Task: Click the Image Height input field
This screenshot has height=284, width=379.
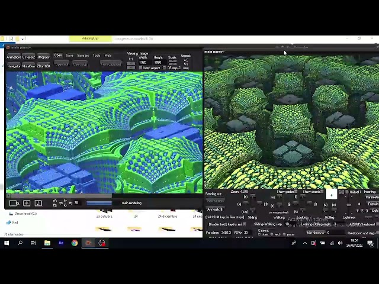Action: click(160, 62)
